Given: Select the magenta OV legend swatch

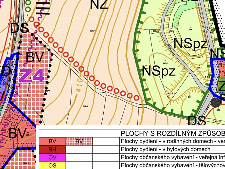Looking at the screenshot, I should pyautogui.click(x=52, y=157).
